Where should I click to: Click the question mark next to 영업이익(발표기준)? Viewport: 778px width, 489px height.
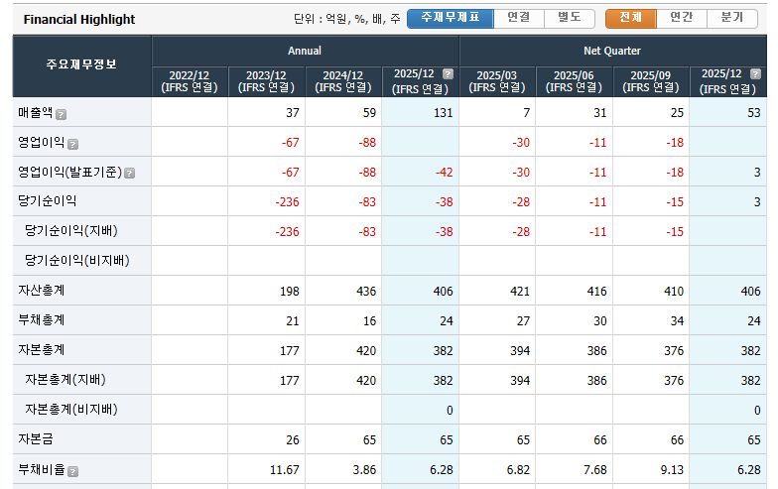[129, 174]
